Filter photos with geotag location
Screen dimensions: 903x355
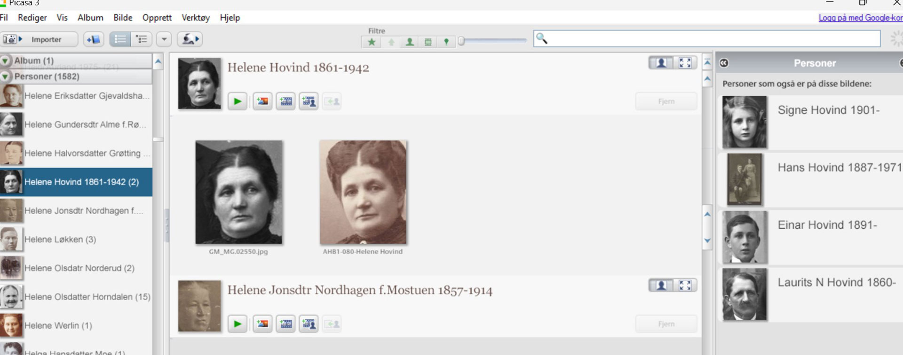446,42
